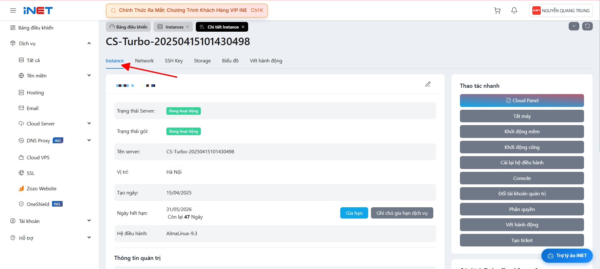Click the Cloud Panel button

522,101
